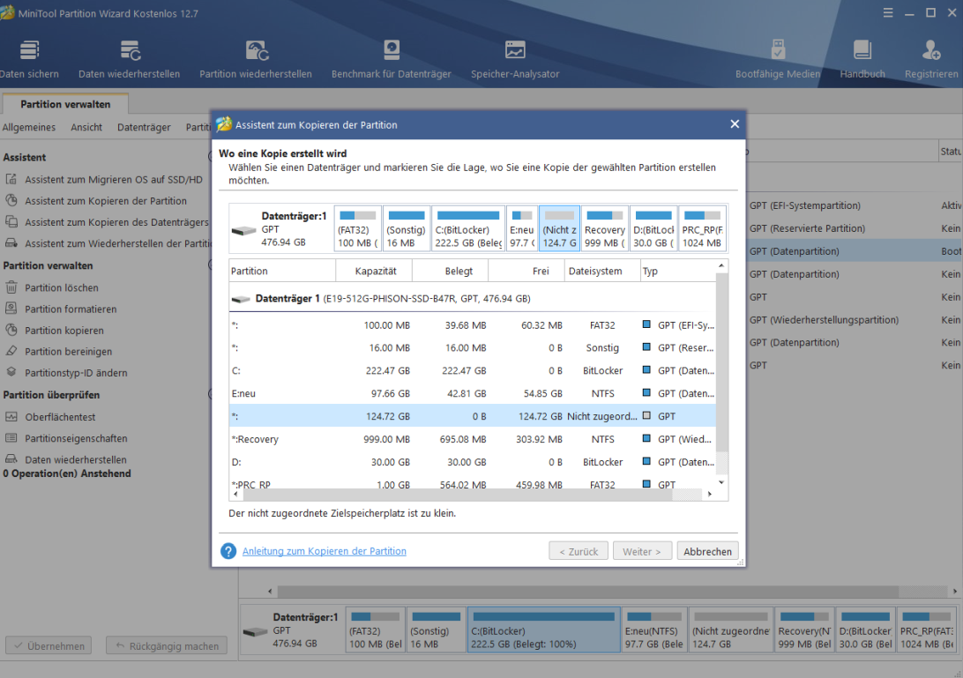
Task: Click dialog list scroll-right arrow
Action: (x=710, y=495)
